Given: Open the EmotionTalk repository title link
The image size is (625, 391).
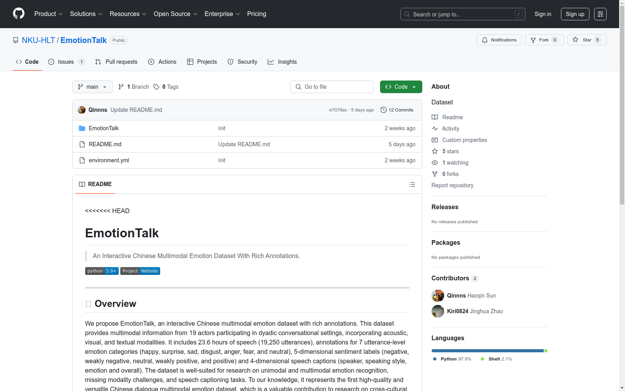Looking at the screenshot, I should [x=84, y=40].
